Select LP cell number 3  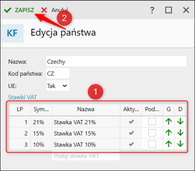20,145
